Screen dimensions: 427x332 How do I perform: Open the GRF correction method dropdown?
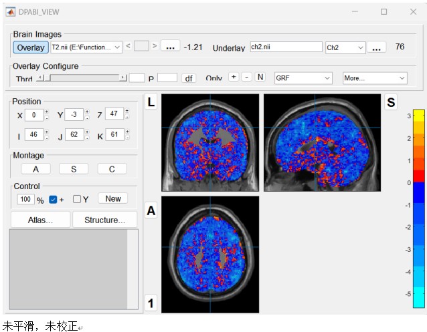[303, 78]
